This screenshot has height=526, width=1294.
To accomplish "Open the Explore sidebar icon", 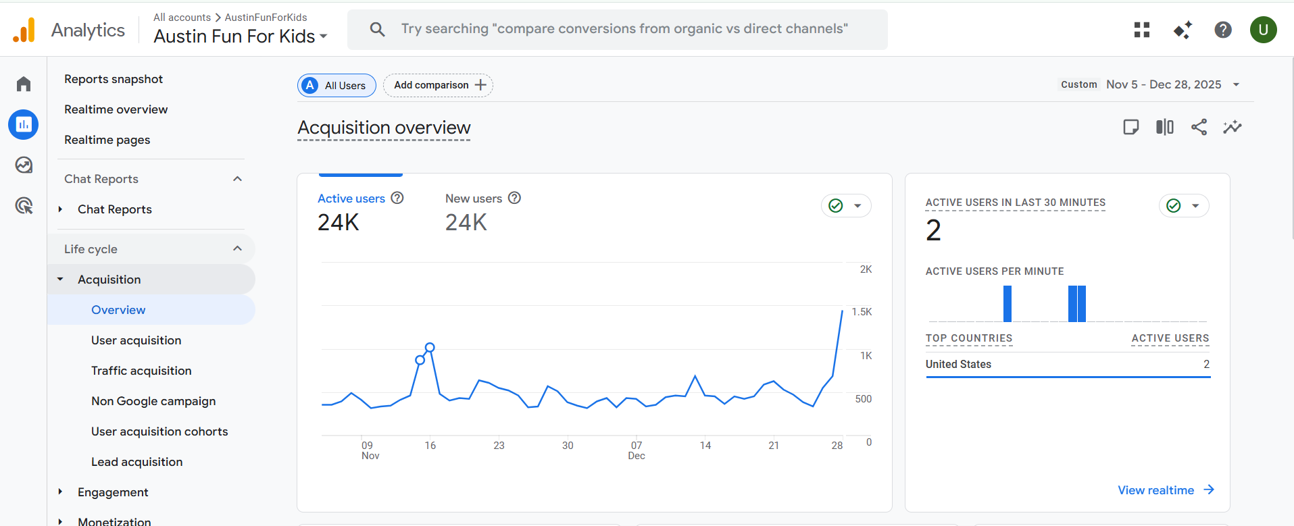I will click(x=24, y=165).
